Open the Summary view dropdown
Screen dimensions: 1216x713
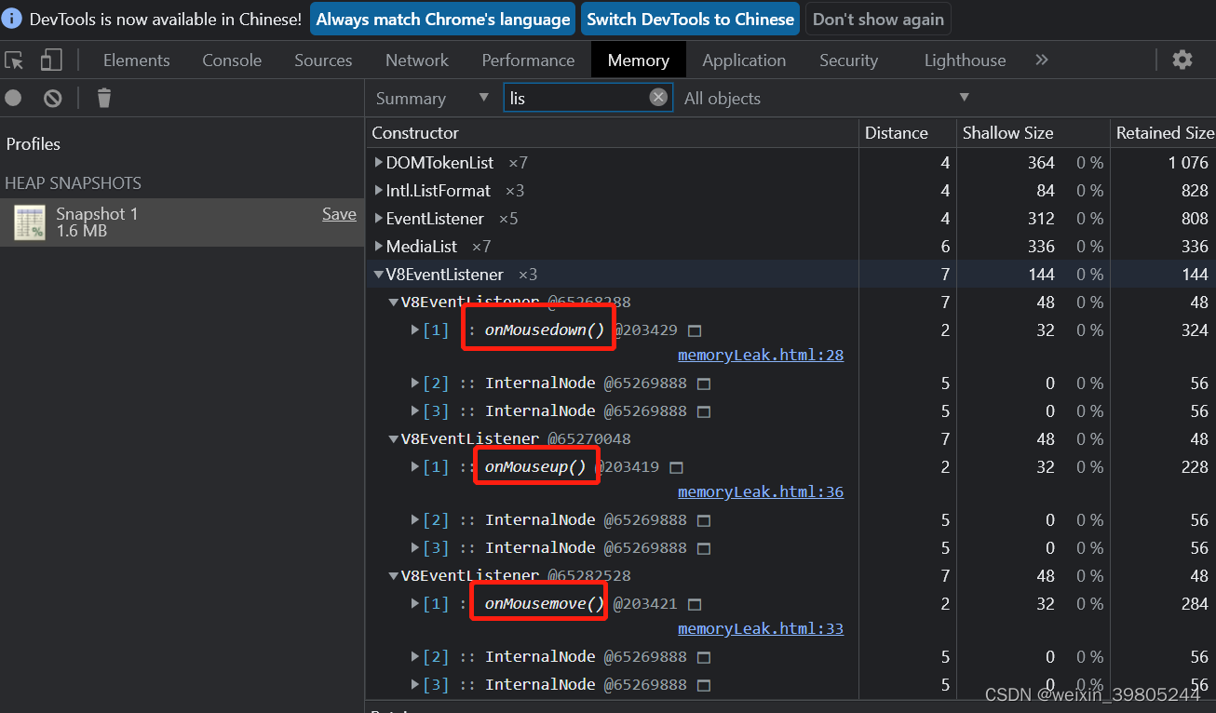coord(433,98)
